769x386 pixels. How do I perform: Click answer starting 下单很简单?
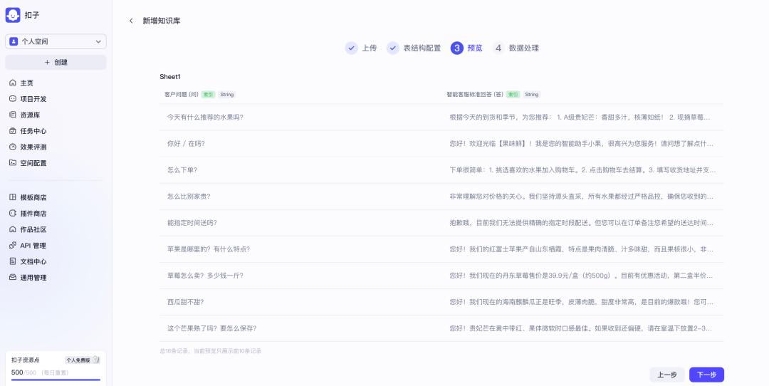582,170
